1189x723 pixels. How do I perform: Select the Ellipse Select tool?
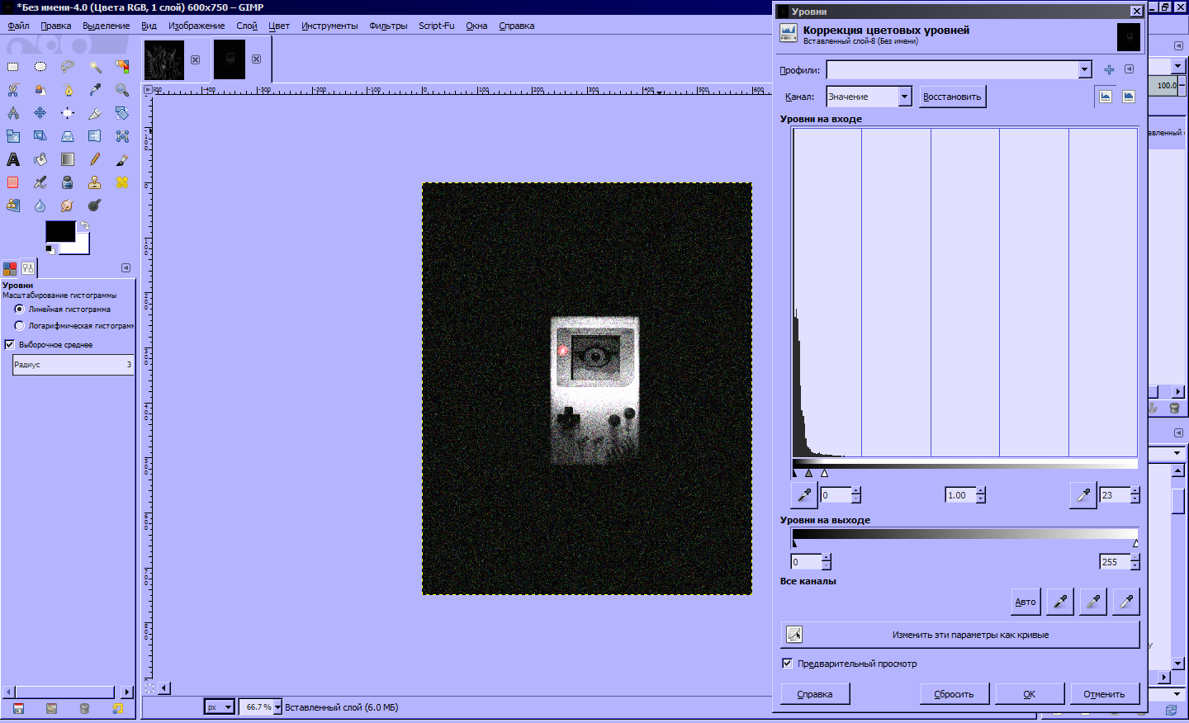coord(40,67)
